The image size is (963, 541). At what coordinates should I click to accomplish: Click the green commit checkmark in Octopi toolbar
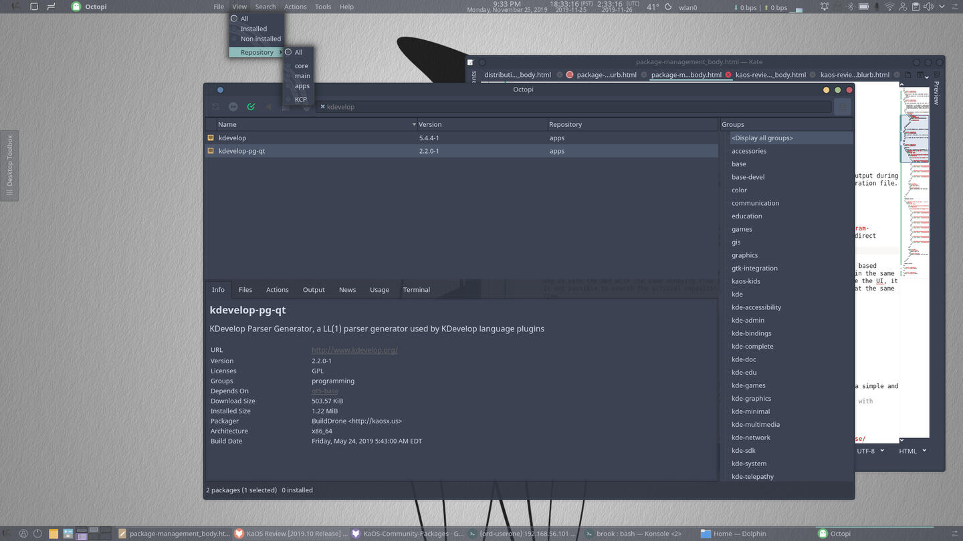tap(251, 107)
